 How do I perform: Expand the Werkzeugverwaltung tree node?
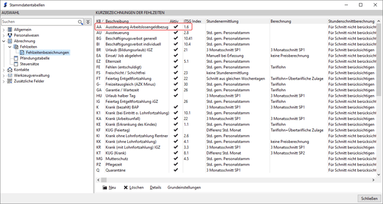[4, 76]
